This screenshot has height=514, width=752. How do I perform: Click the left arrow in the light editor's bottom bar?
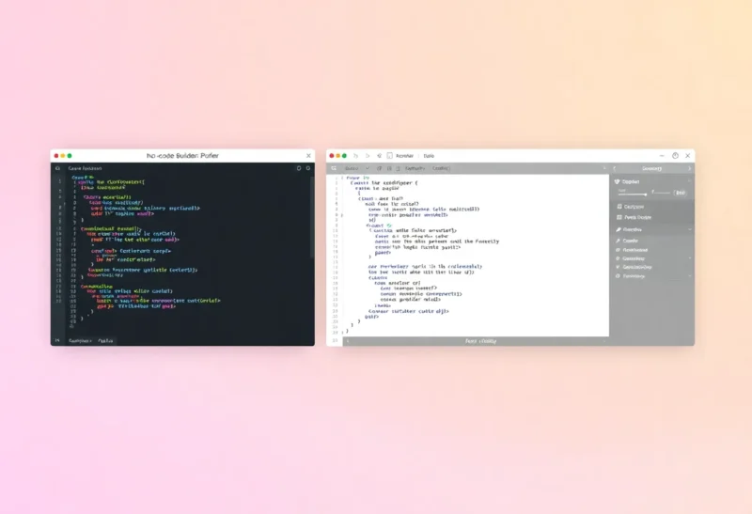point(348,341)
